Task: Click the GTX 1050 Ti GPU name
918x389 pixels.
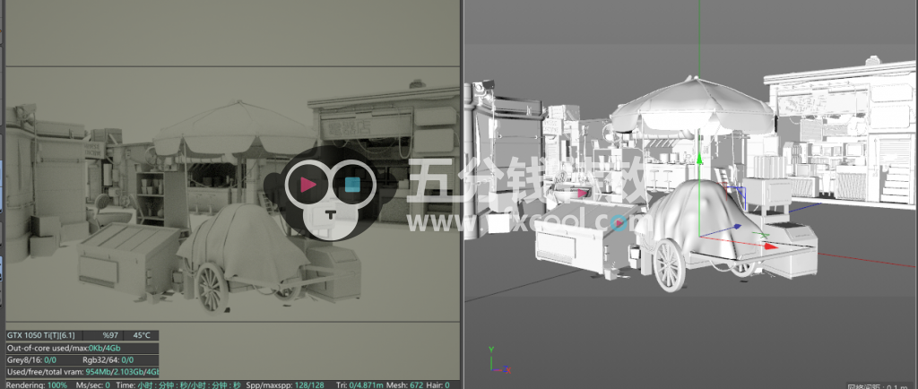Action: point(41,335)
